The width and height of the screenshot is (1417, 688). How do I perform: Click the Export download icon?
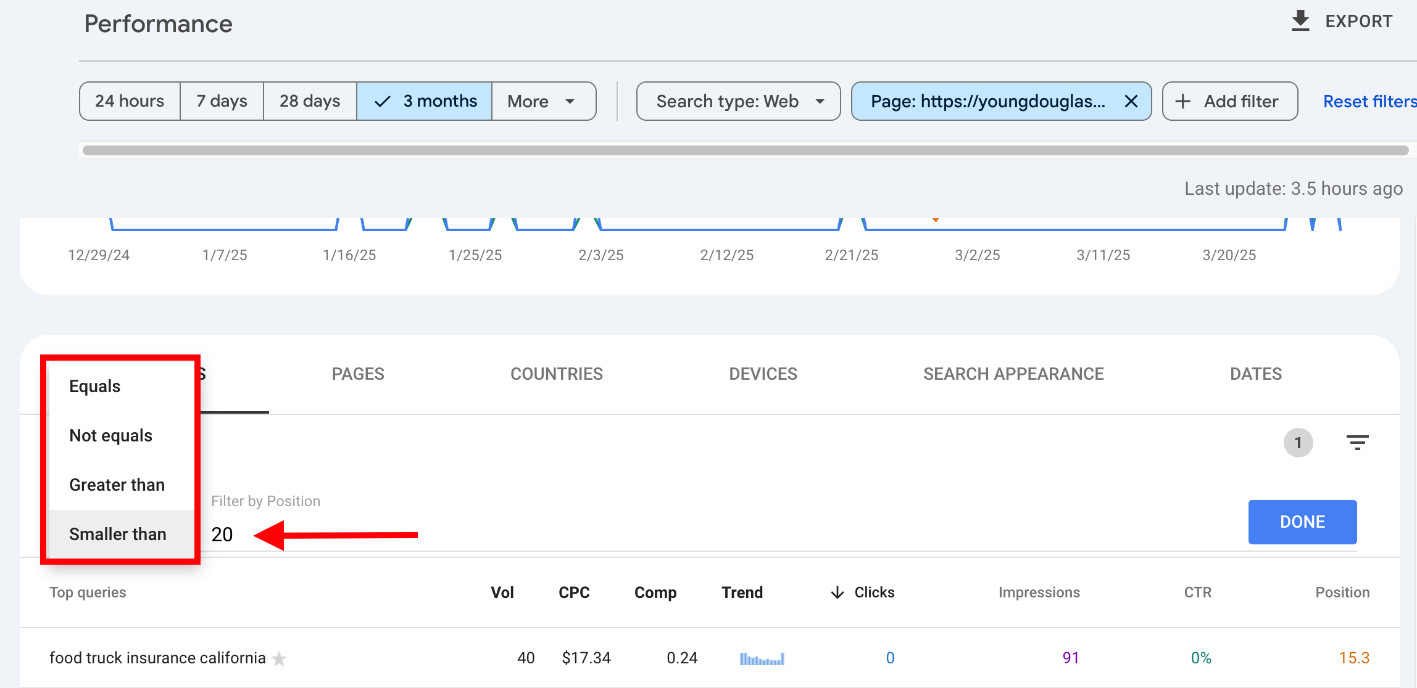pos(1300,21)
